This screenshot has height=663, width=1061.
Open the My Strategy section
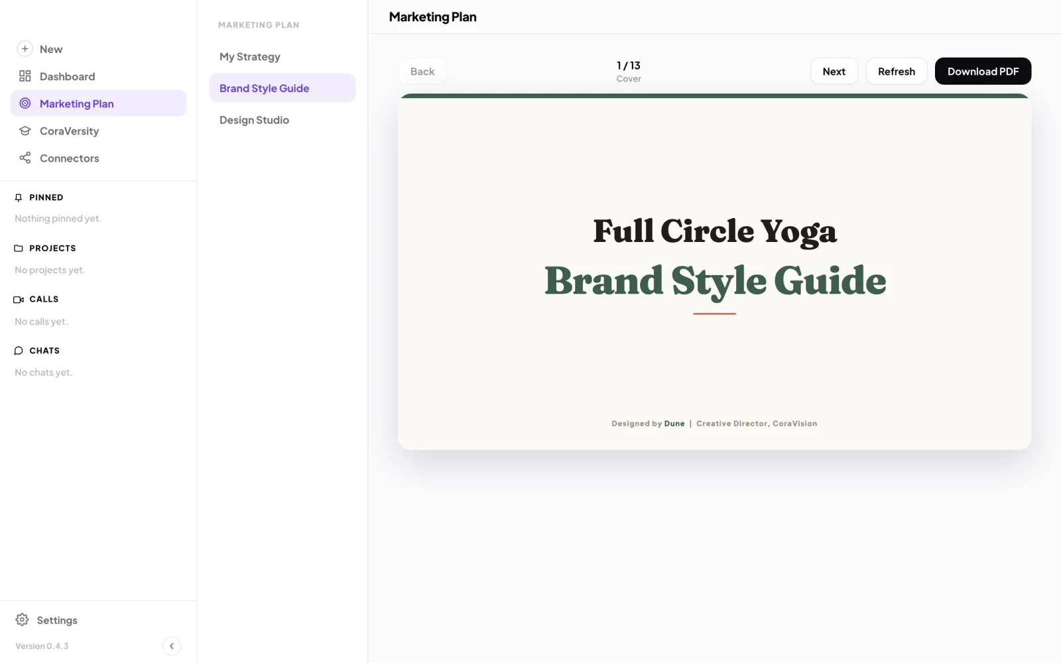point(282,56)
